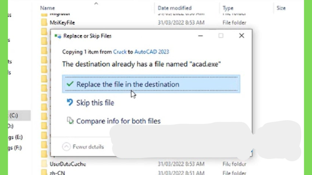Select the (E:) drive in navigation pane
The height and width of the screenshot is (175, 312).
click(x=16, y=137)
